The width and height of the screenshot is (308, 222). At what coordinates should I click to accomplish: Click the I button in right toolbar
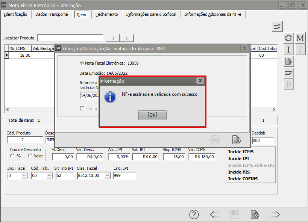[x=288, y=50]
